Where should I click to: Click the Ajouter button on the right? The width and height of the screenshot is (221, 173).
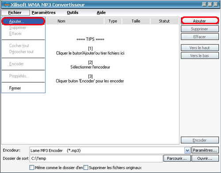pyautogui.click(x=200, y=21)
